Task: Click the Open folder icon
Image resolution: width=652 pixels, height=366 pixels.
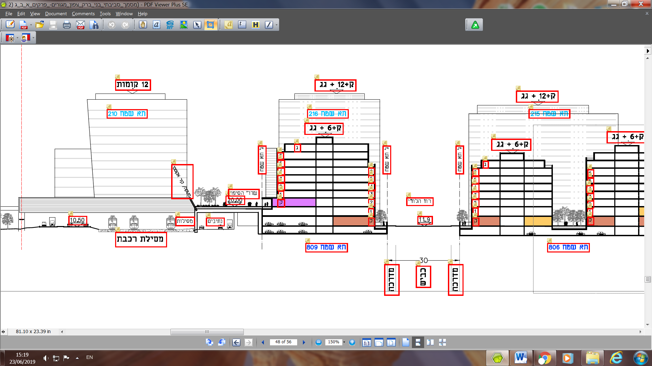Action: click(40, 25)
